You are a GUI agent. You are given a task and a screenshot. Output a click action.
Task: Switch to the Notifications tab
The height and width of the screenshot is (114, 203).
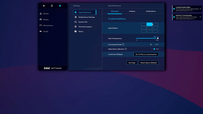pos(151,11)
